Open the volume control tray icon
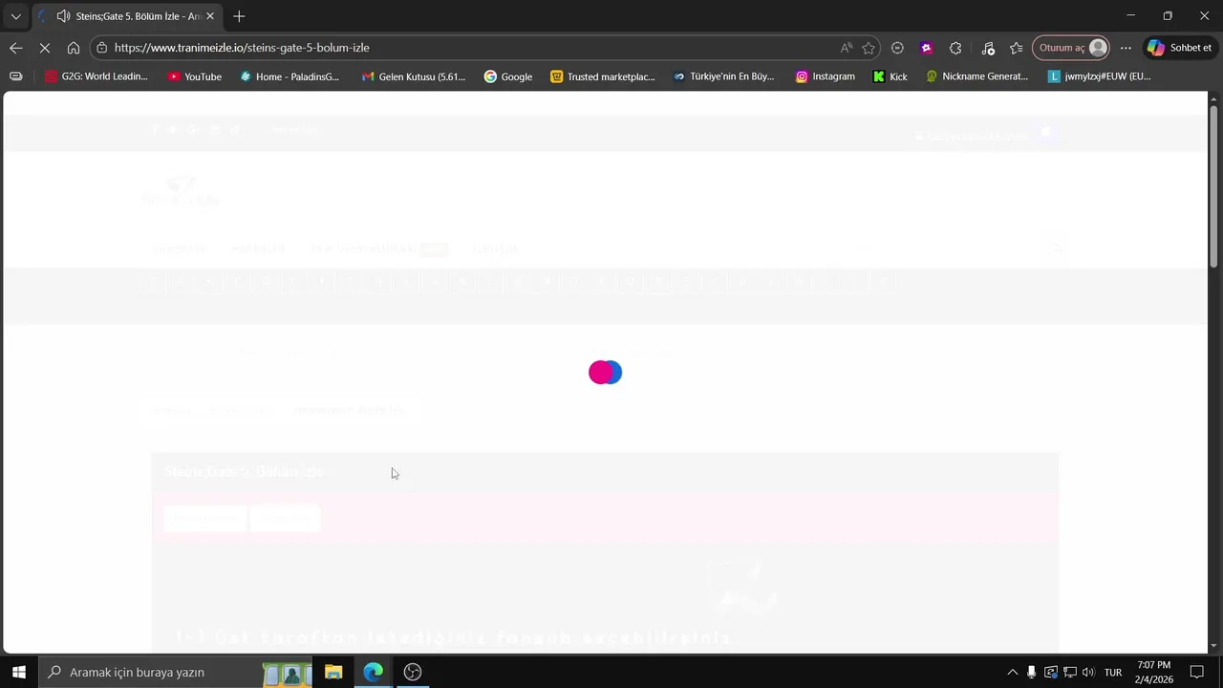 pyautogui.click(x=1088, y=673)
